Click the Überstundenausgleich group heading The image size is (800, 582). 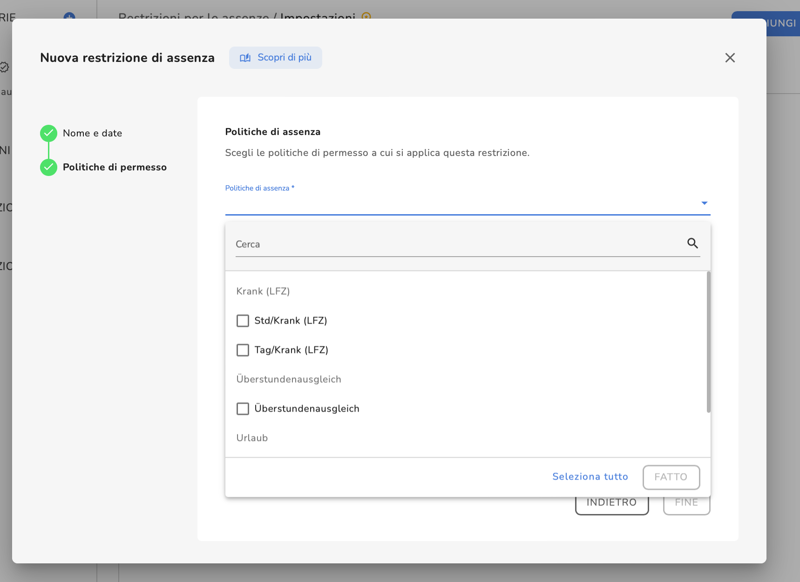289,379
